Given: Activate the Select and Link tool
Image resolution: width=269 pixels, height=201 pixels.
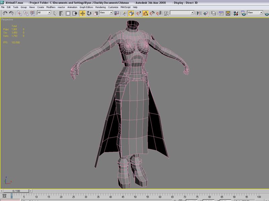Looking at the screenshot, I should (19, 13).
